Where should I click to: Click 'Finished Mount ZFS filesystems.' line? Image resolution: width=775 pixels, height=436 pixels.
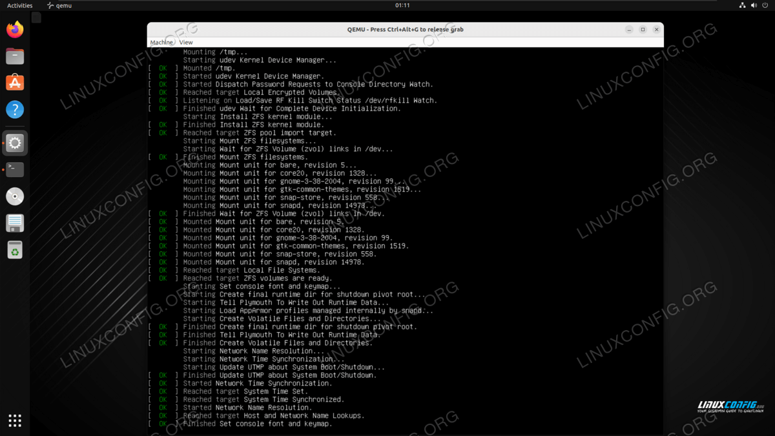pyautogui.click(x=245, y=157)
